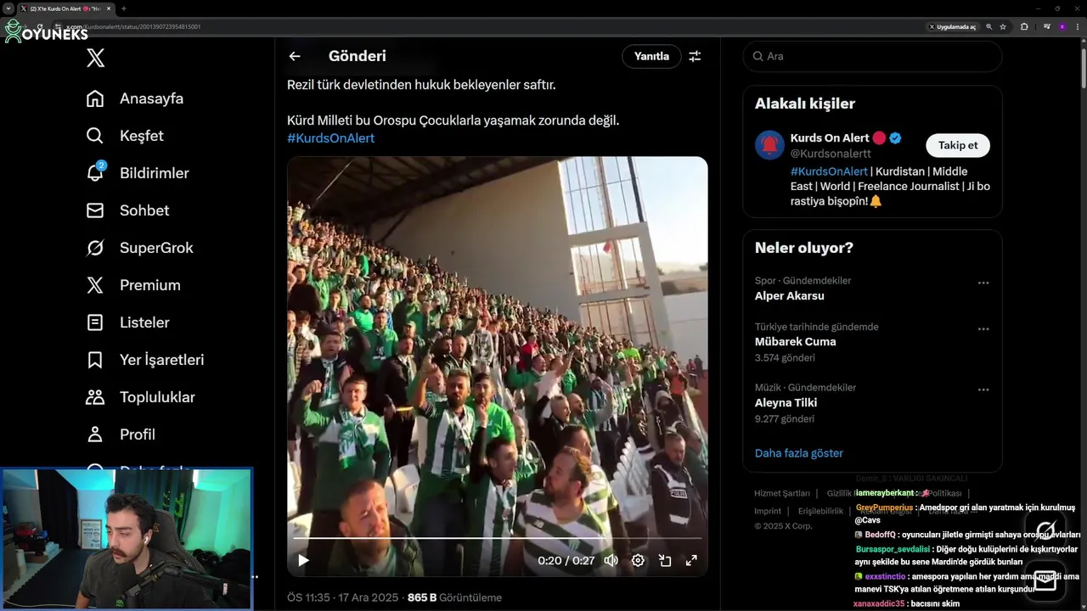The image size is (1087, 611).
Task: Open the Kurds On Alert profile name
Action: coord(830,137)
